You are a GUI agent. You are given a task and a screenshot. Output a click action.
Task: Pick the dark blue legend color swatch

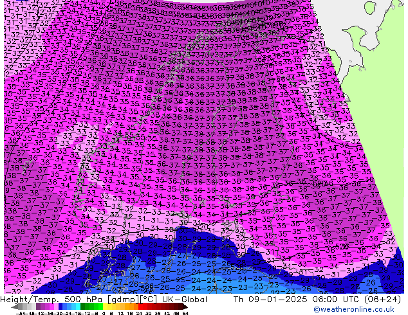pyautogui.click(x=60, y=307)
